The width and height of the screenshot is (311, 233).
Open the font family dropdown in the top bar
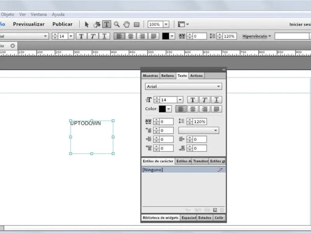pos(45,36)
